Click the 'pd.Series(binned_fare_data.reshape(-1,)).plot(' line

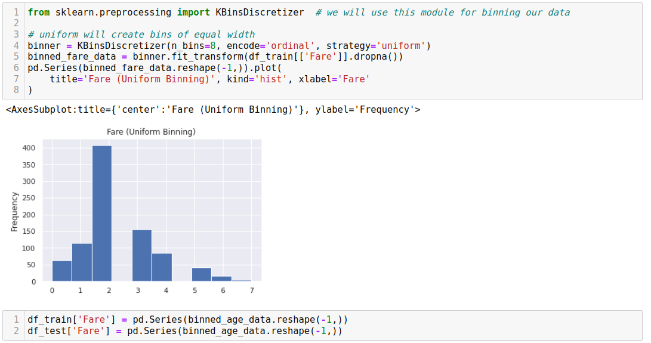click(155, 68)
